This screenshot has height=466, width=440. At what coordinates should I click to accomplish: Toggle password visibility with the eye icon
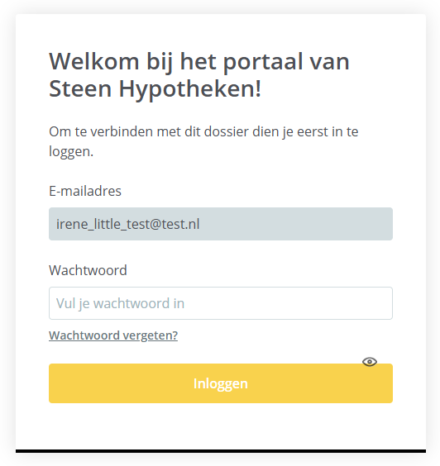pos(370,362)
